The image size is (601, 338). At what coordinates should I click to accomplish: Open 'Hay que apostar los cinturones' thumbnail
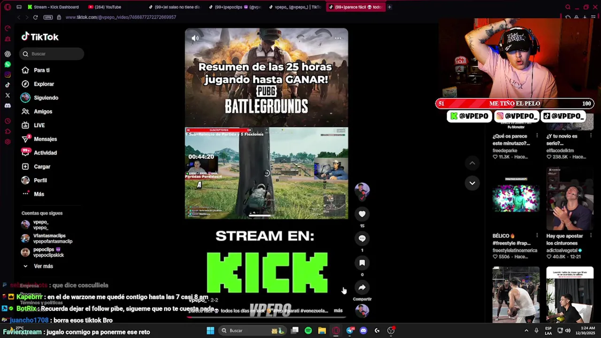(570, 199)
